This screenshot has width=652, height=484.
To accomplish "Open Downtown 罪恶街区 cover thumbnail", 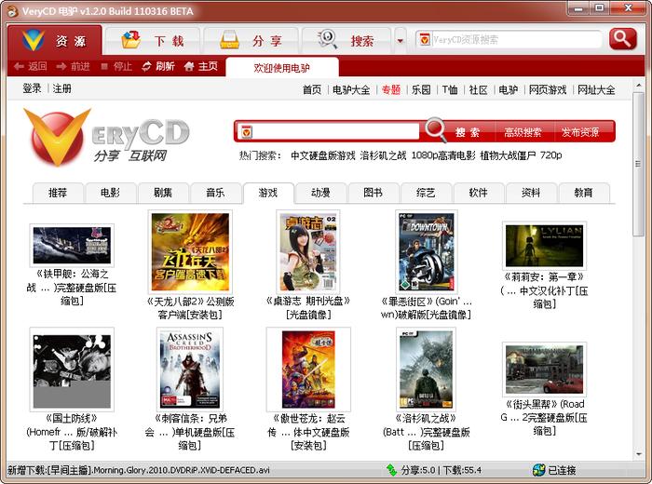I will tap(427, 251).
